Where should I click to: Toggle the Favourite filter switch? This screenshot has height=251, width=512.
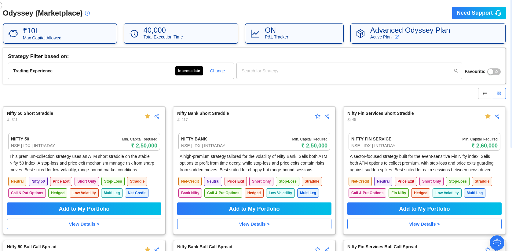(494, 72)
